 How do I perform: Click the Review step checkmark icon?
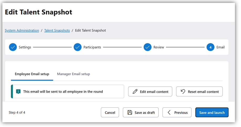click(x=148, y=47)
